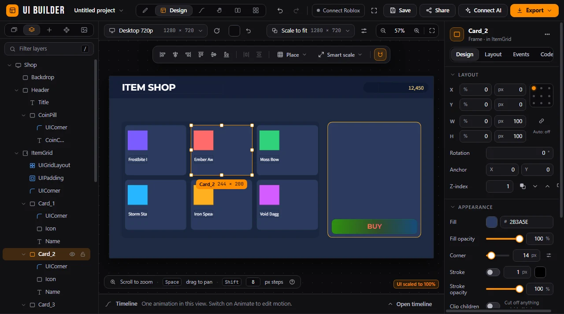Open the Scale to fit dropdown

click(311, 31)
